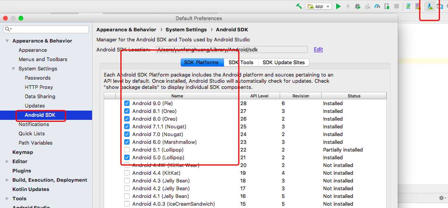Click the Make Project hammer icon
This screenshot has height=208, width=448.
[299, 6]
